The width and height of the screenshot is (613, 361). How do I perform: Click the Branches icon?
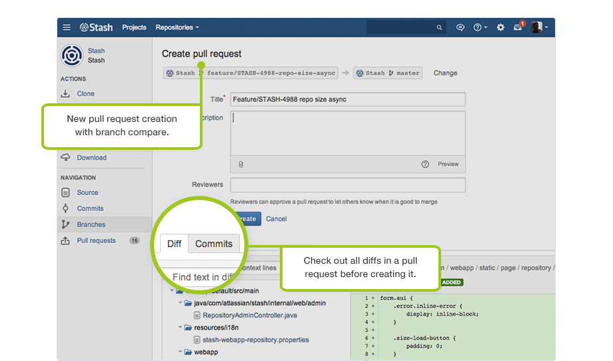tap(65, 224)
